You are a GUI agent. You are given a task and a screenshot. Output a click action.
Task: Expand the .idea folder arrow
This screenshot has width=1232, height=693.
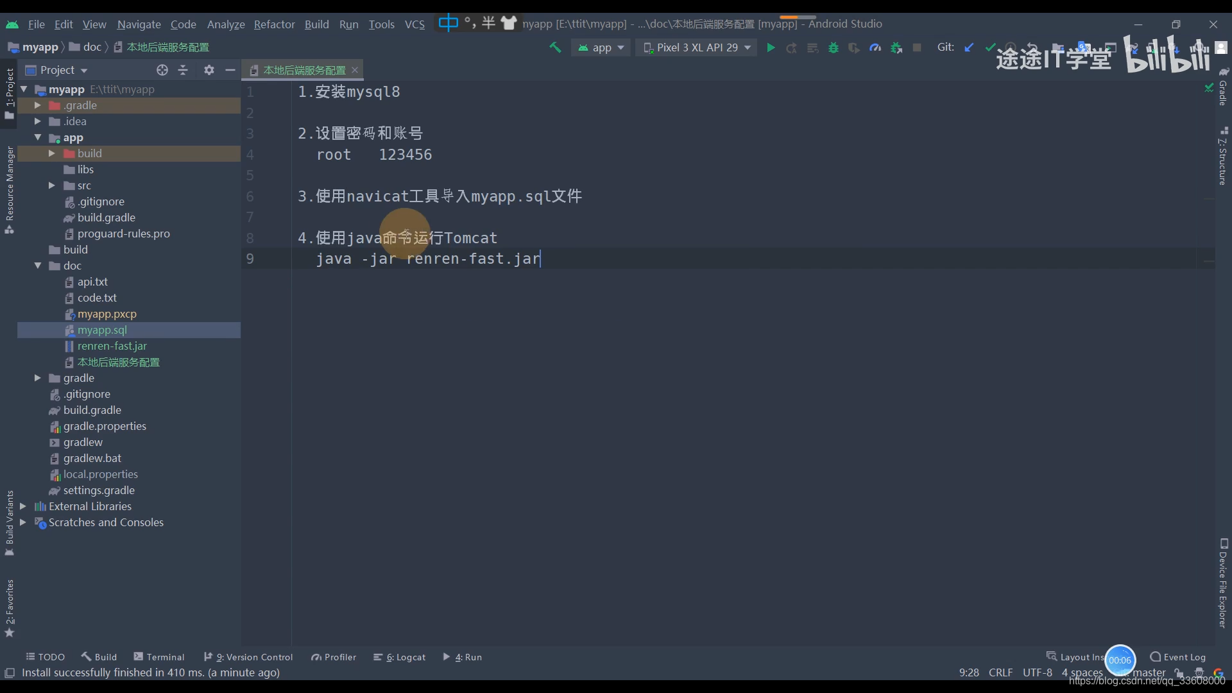[38, 121]
